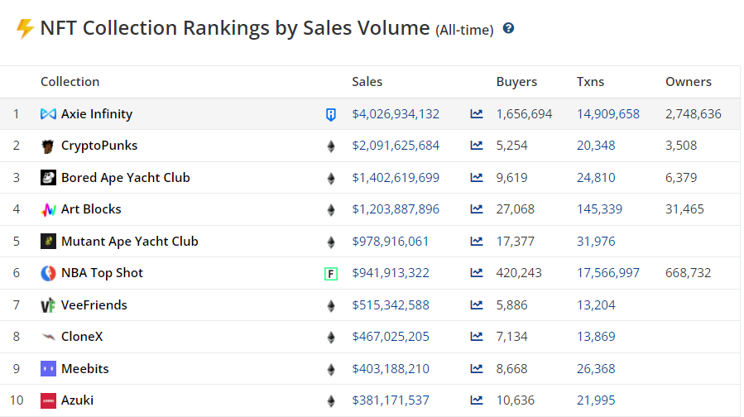Click the Azuki collection logo
The width and height of the screenshot is (744, 417).
pos(48,400)
